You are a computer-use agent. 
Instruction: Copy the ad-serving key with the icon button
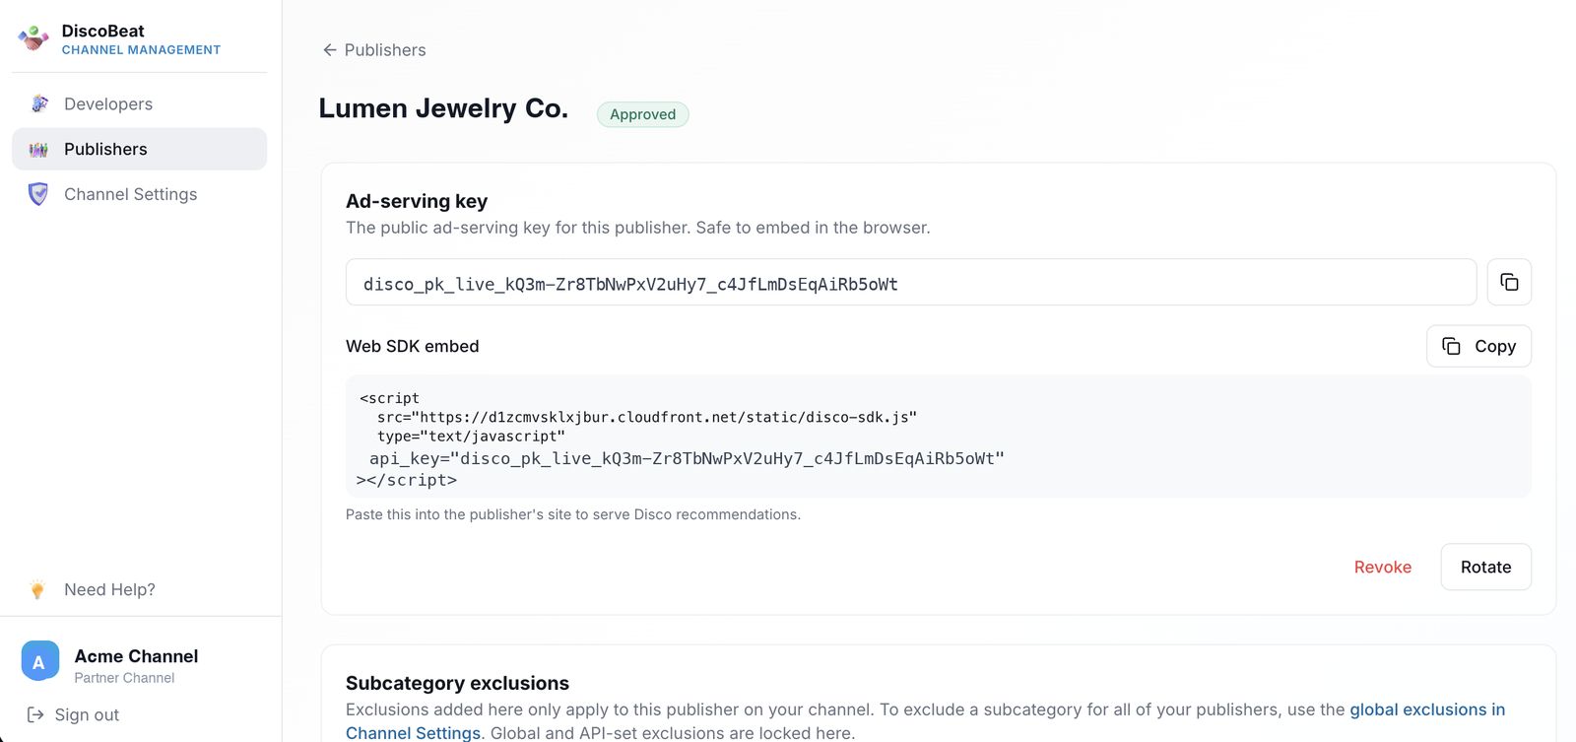click(1509, 283)
